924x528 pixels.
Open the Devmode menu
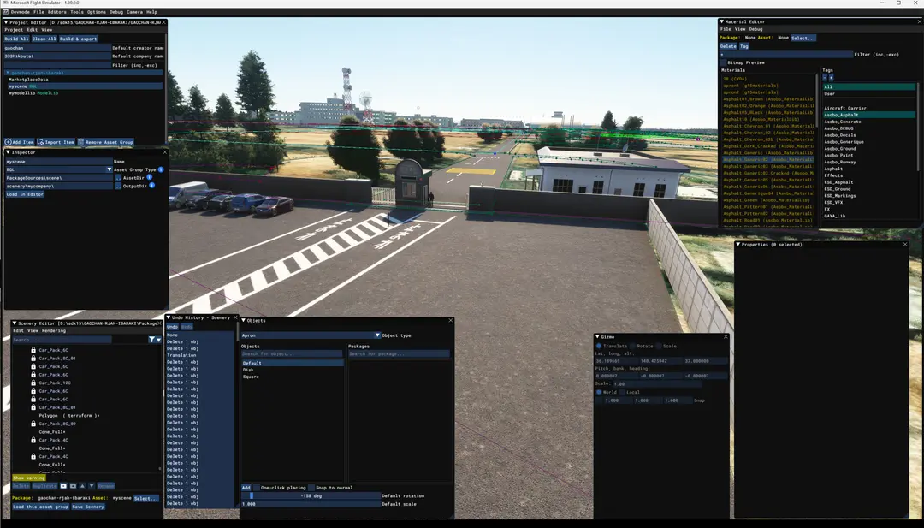pos(20,12)
